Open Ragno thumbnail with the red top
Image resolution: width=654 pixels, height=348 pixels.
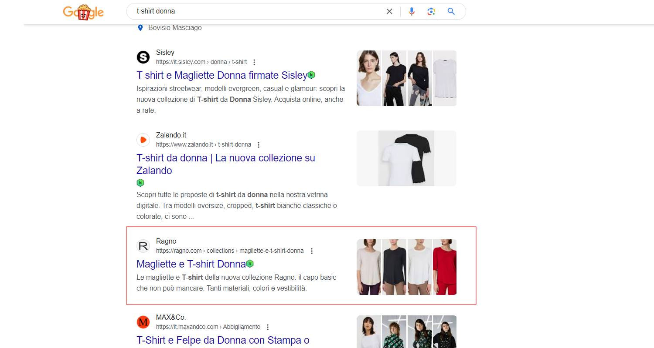point(445,267)
